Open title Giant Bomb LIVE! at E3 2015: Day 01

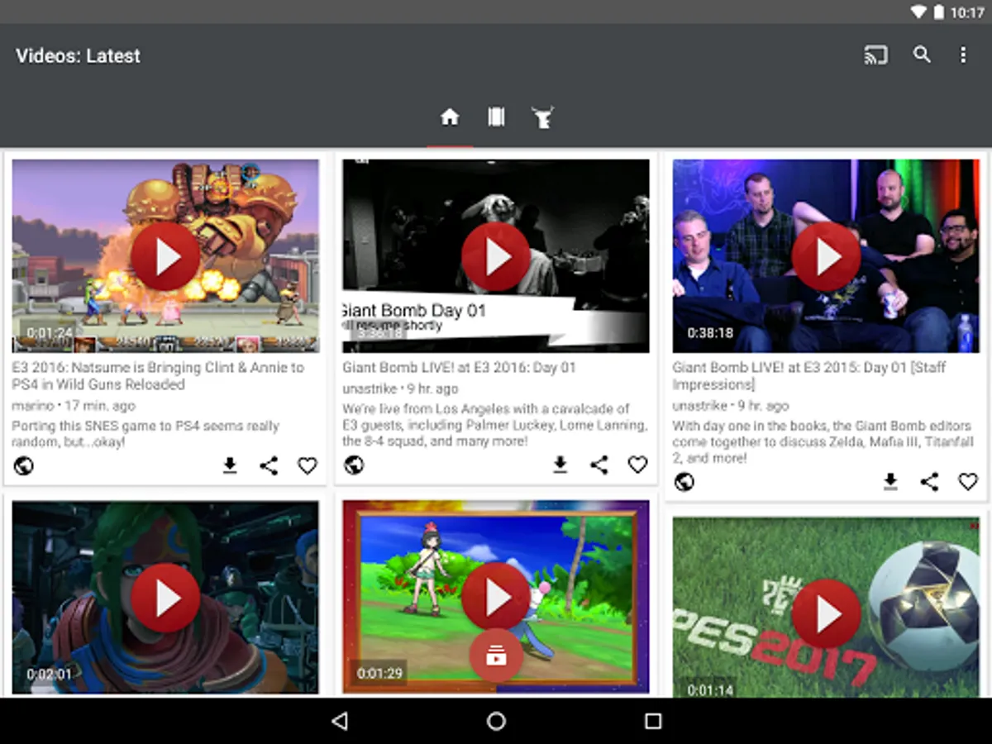click(808, 376)
